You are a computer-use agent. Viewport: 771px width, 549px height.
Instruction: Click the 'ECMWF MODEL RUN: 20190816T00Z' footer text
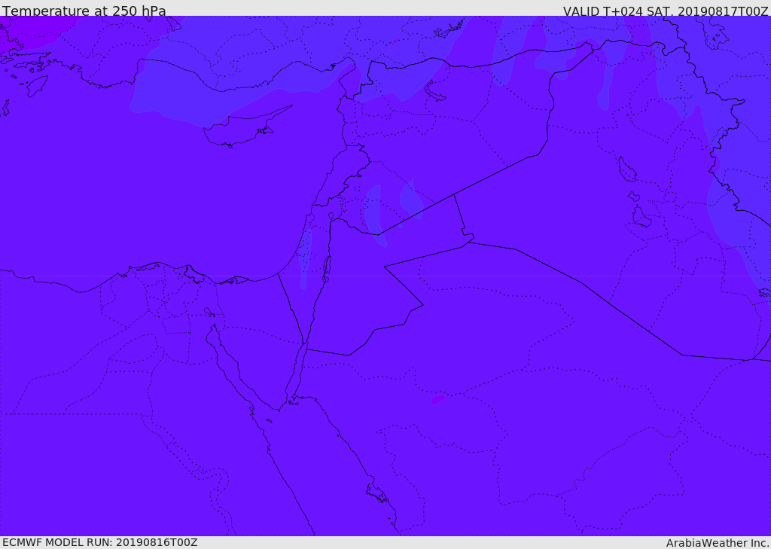click(x=100, y=542)
